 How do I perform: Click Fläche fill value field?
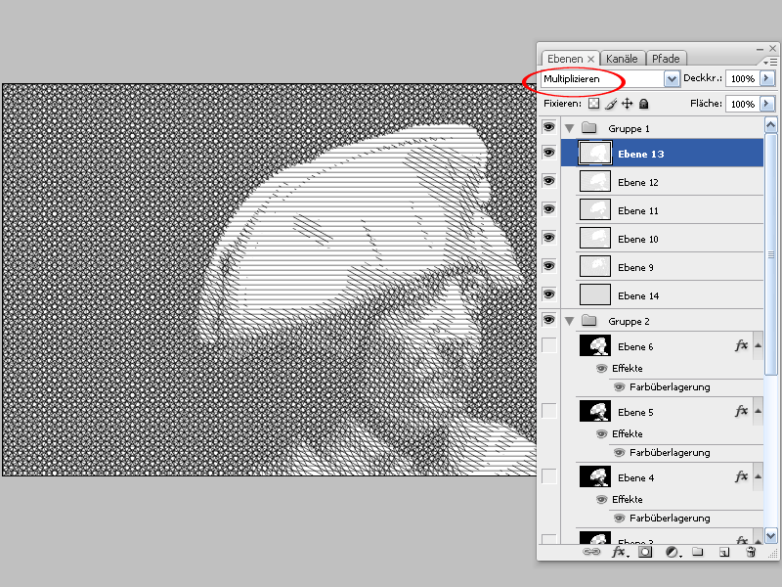pyautogui.click(x=743, y=104)
